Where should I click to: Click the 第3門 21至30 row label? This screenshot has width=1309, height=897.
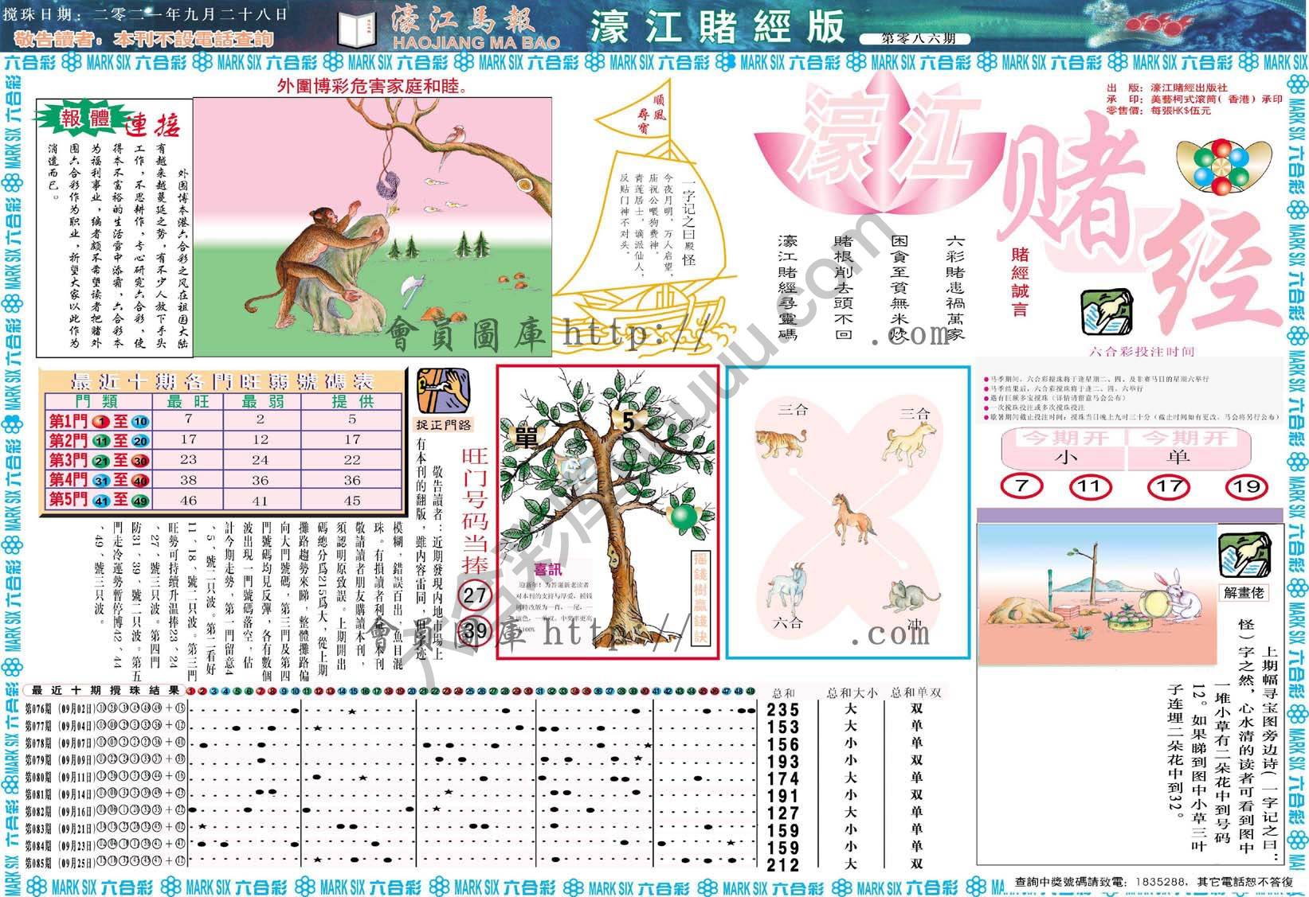pos(99,460)
